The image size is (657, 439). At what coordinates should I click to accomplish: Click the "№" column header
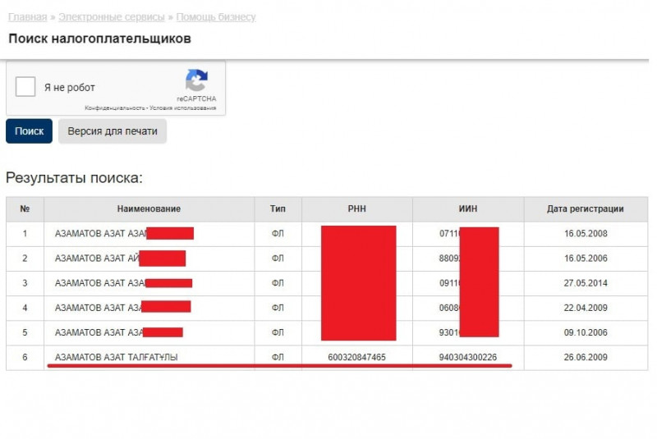pyautogui.click(x=25, y=209)
